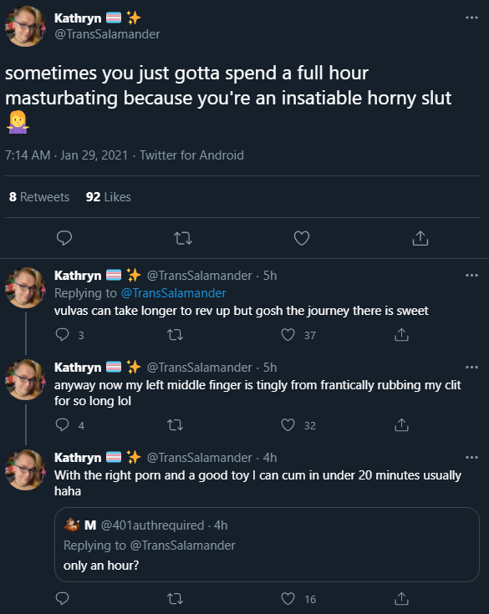Open the Twitter for Android source link
489x614 pixels.
tap(191, 155)
